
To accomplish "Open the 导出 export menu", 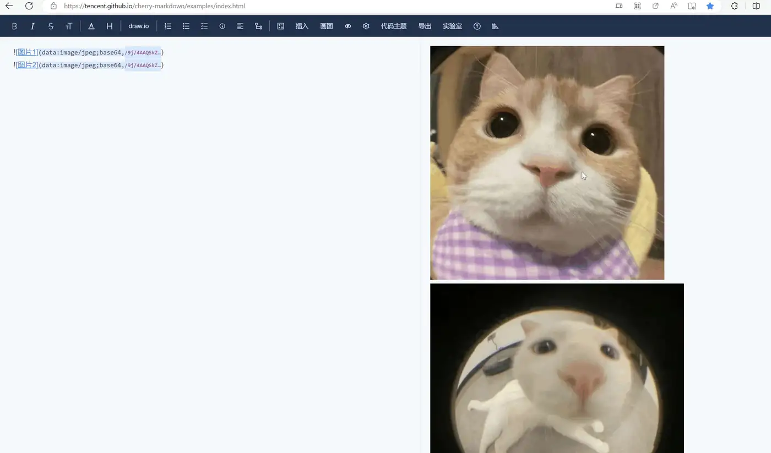I will click(x=425, y=26).
